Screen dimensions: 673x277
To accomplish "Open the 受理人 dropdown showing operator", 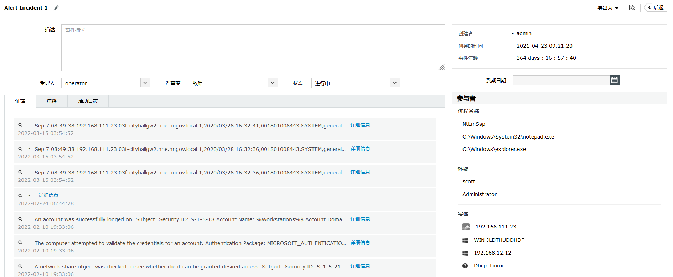I will [106, 83].
